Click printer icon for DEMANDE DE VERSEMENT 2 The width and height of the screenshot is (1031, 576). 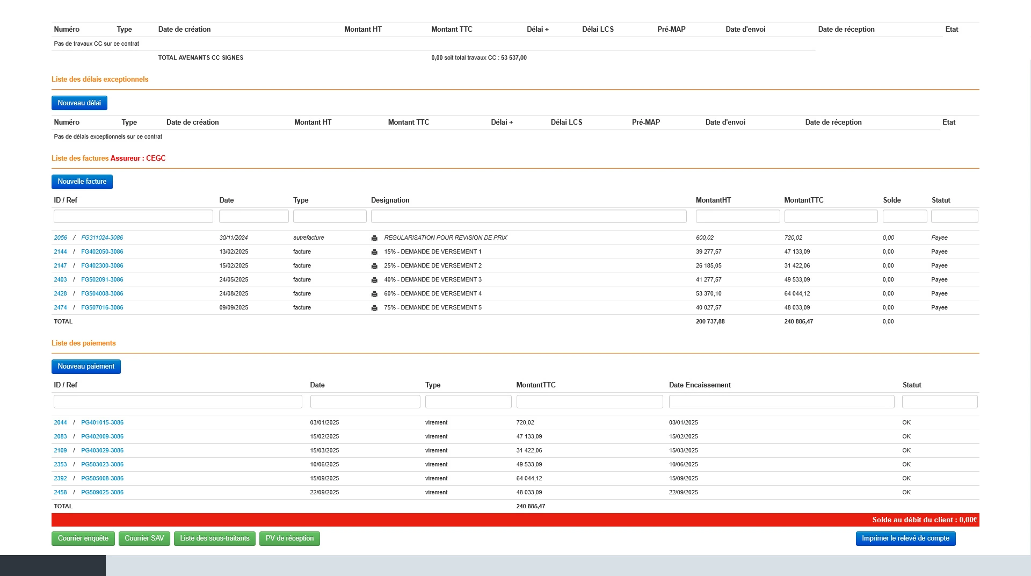click(x=374, y=266)
